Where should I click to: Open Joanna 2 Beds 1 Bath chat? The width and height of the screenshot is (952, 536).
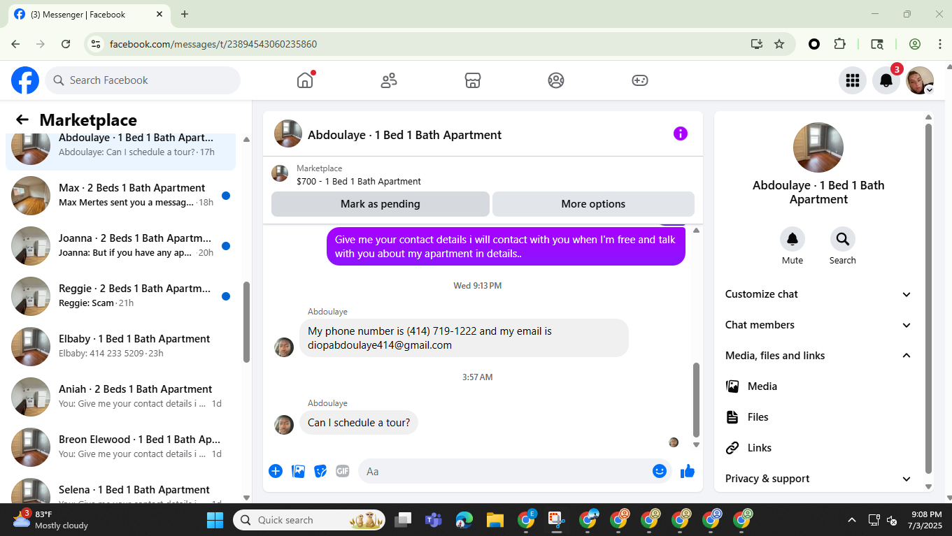click(120, 245)
